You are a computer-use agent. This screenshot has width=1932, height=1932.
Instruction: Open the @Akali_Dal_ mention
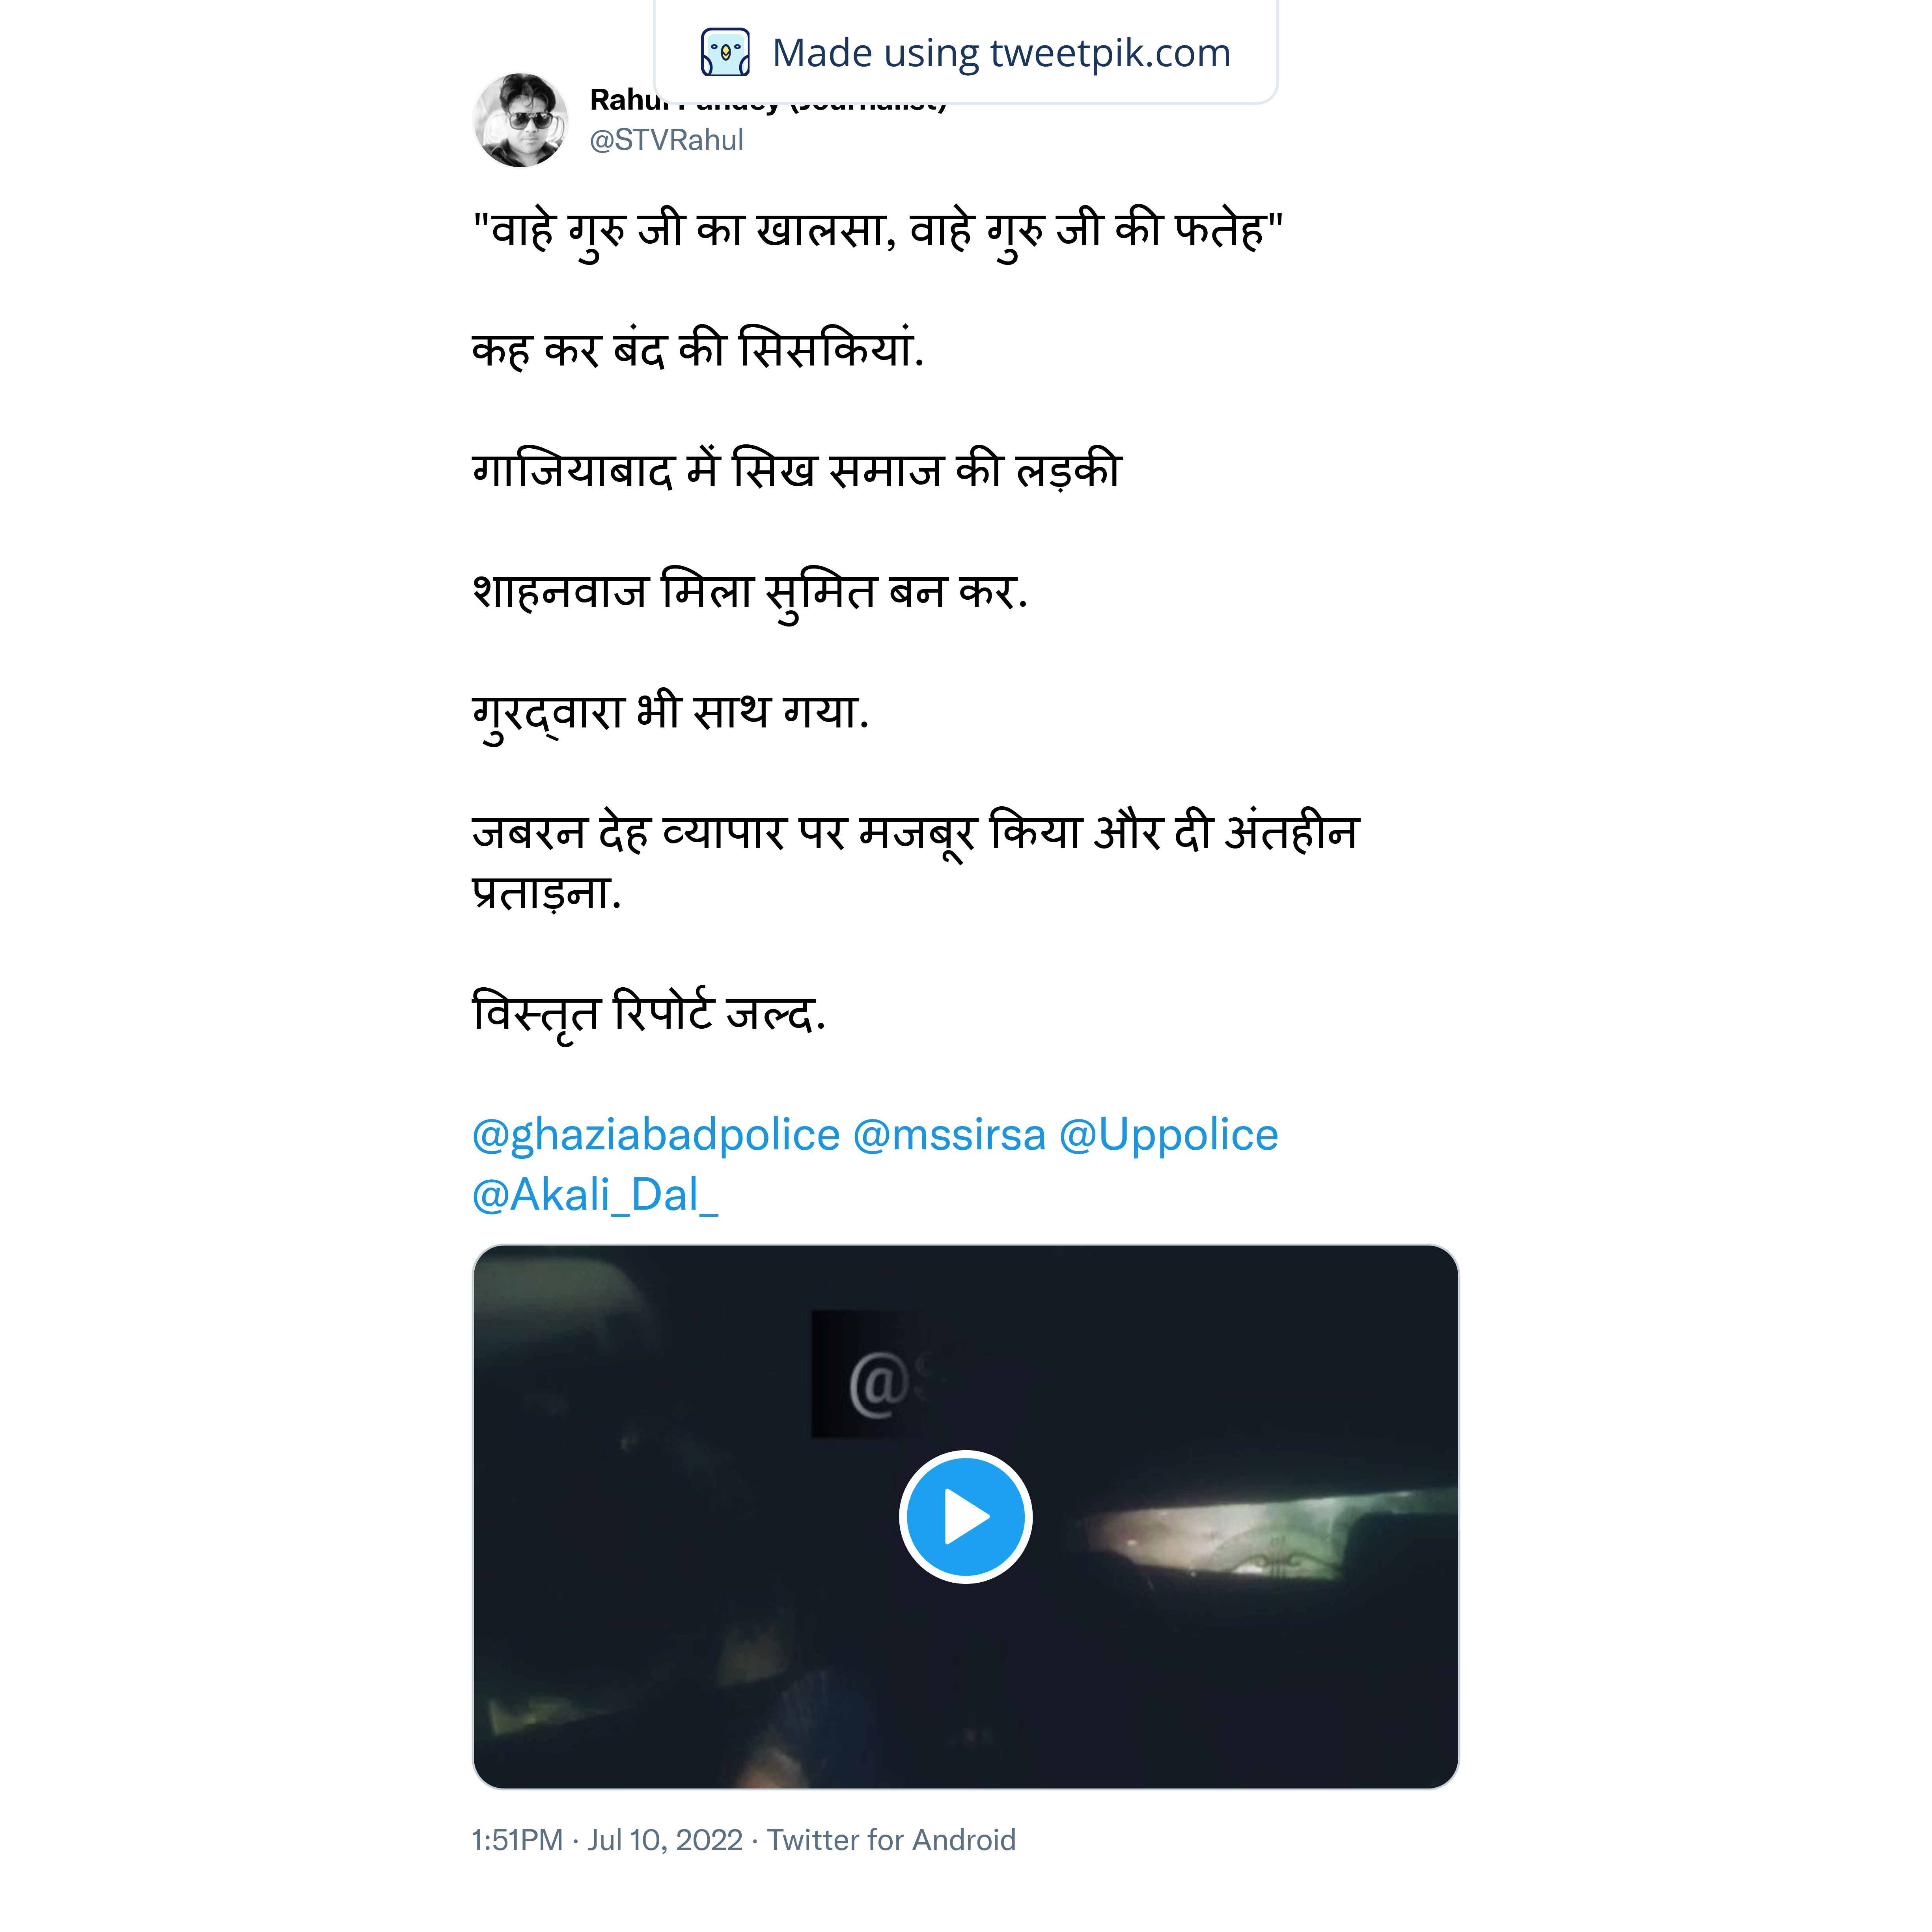point(594,1195)
